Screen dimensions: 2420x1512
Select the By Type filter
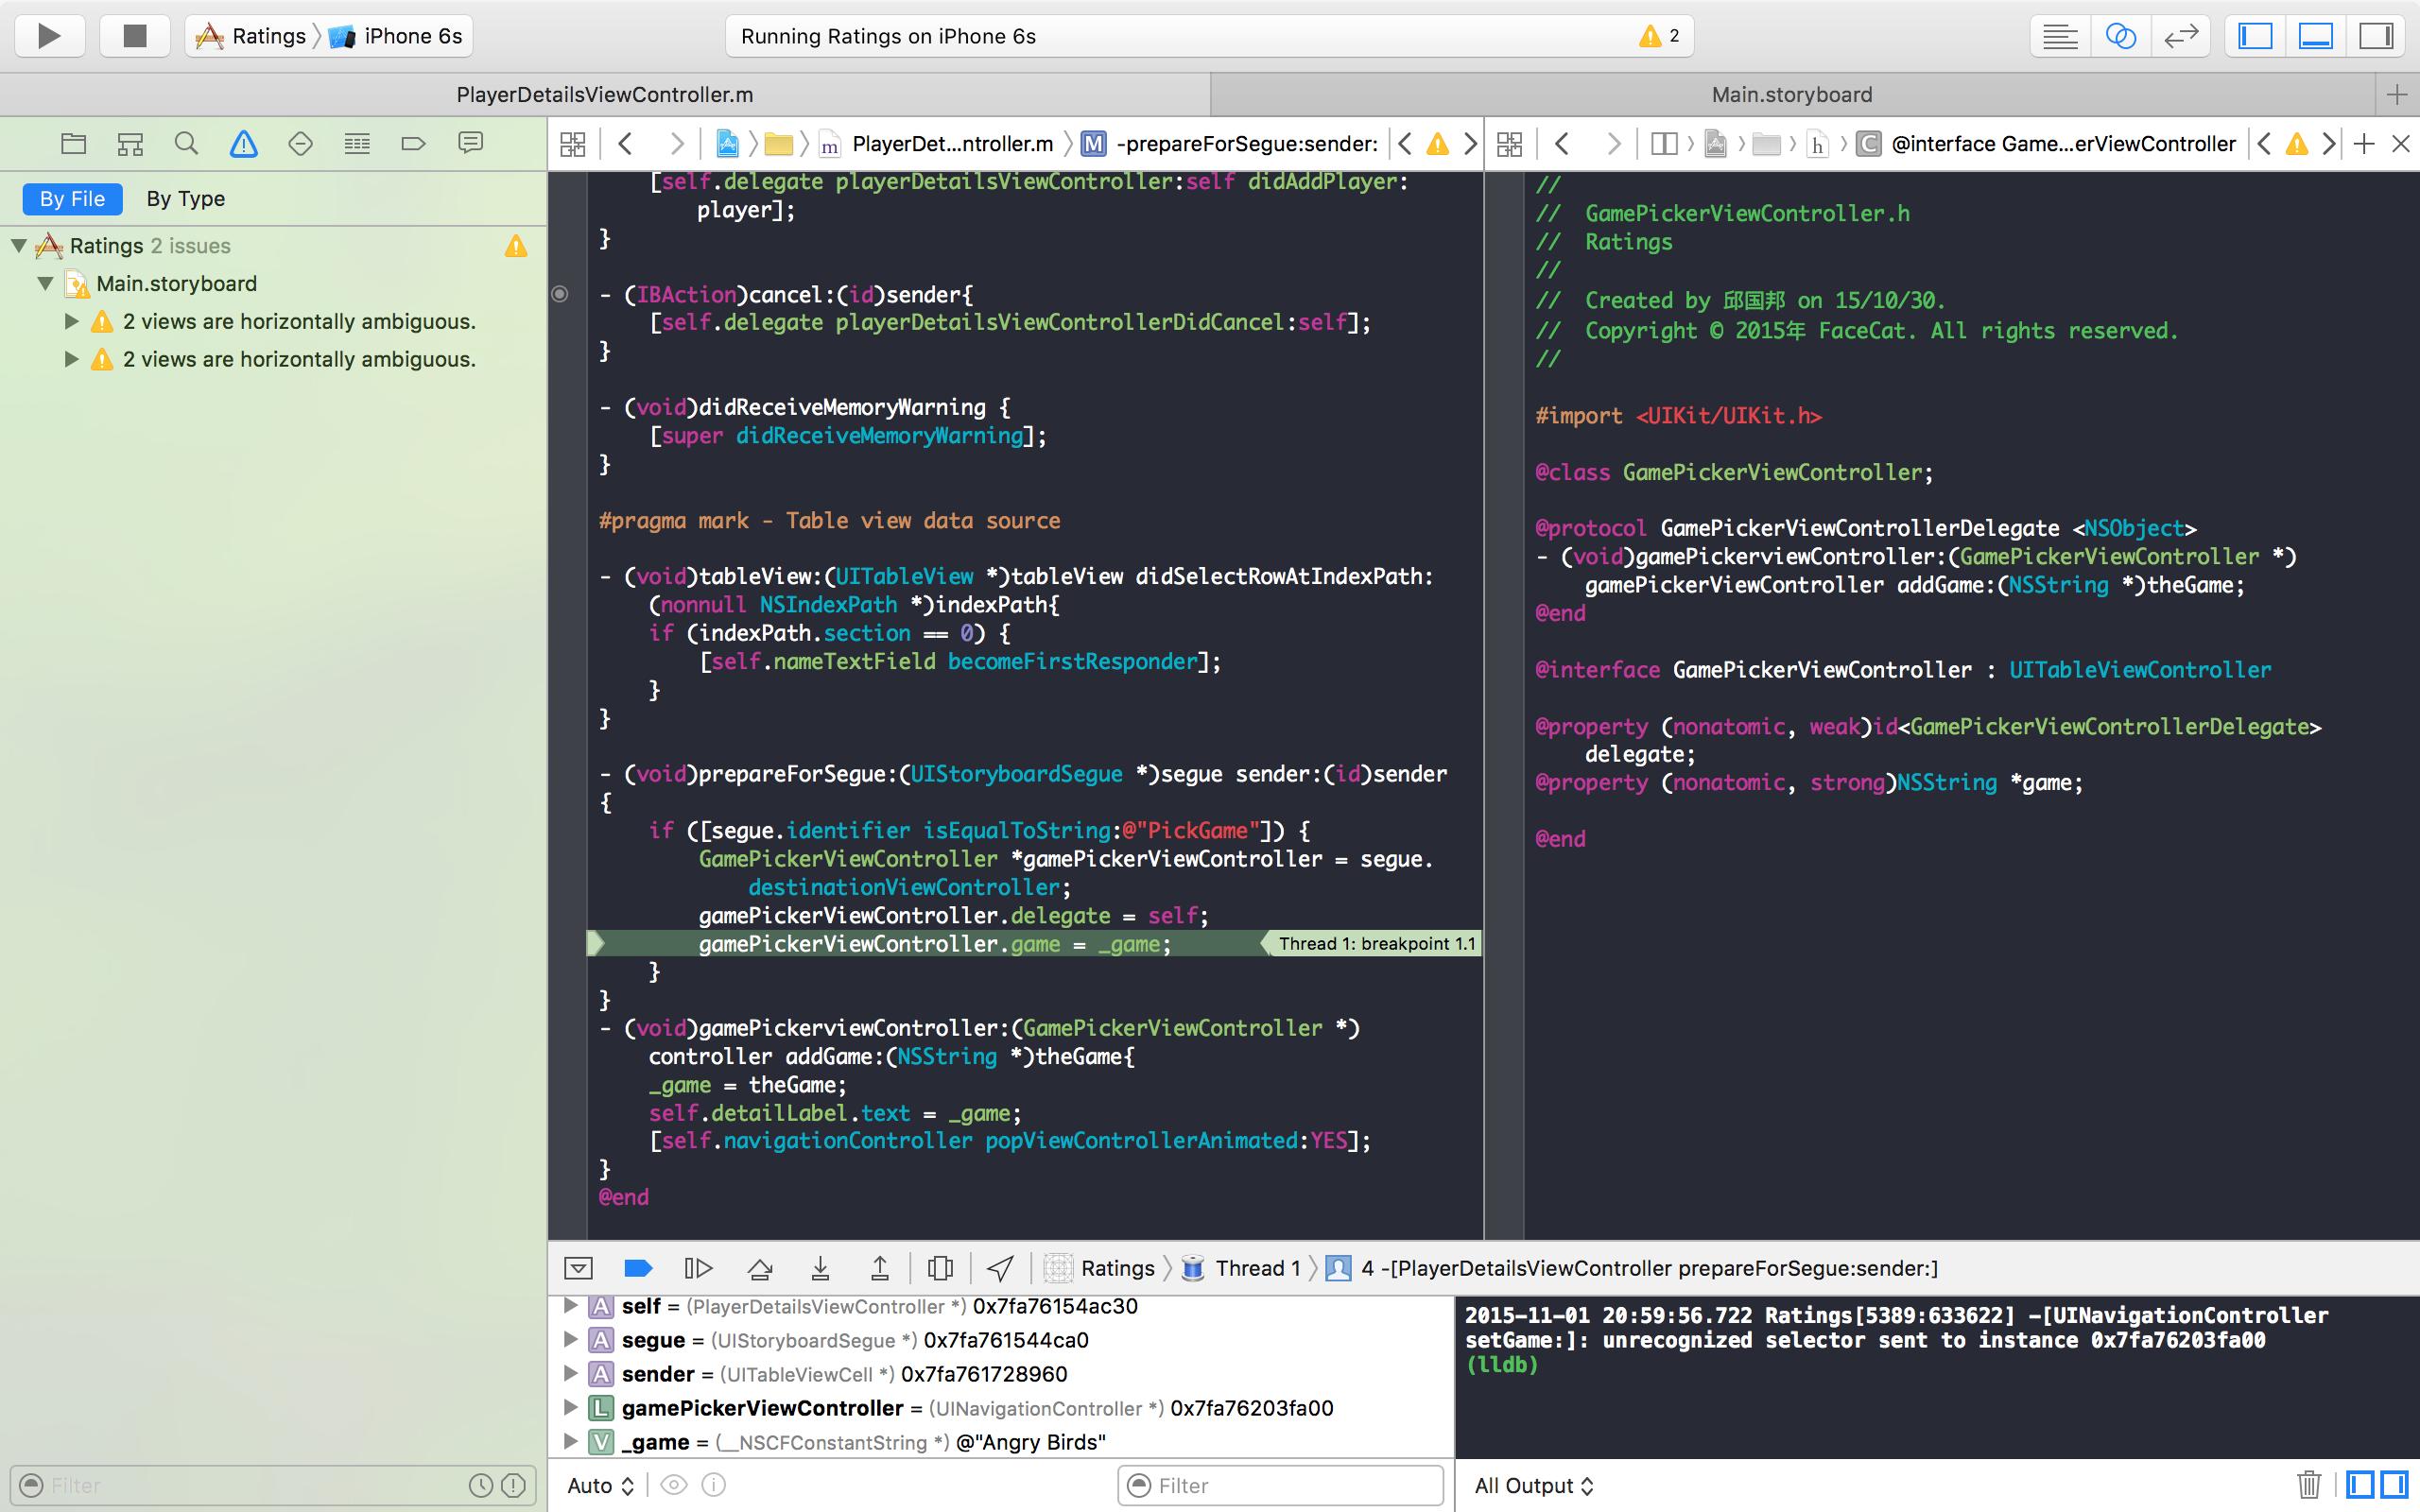(x=185, y=198)
